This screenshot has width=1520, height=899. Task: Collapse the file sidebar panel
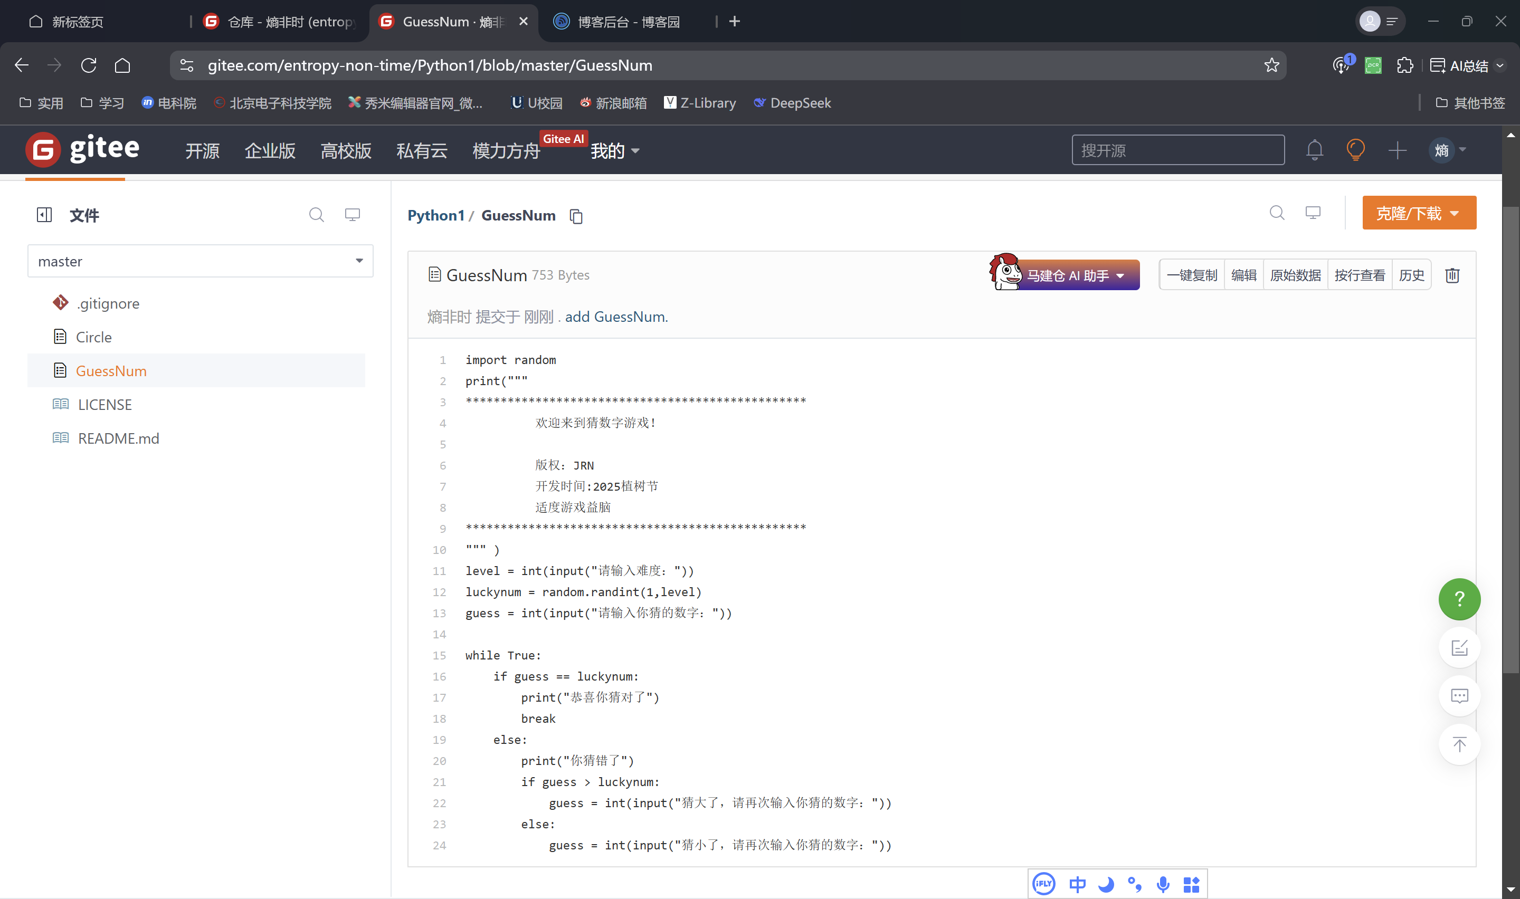[44, 214]
